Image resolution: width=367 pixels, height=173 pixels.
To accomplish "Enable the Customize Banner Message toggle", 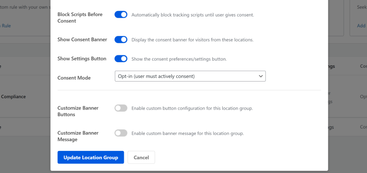I will point(121,133).
